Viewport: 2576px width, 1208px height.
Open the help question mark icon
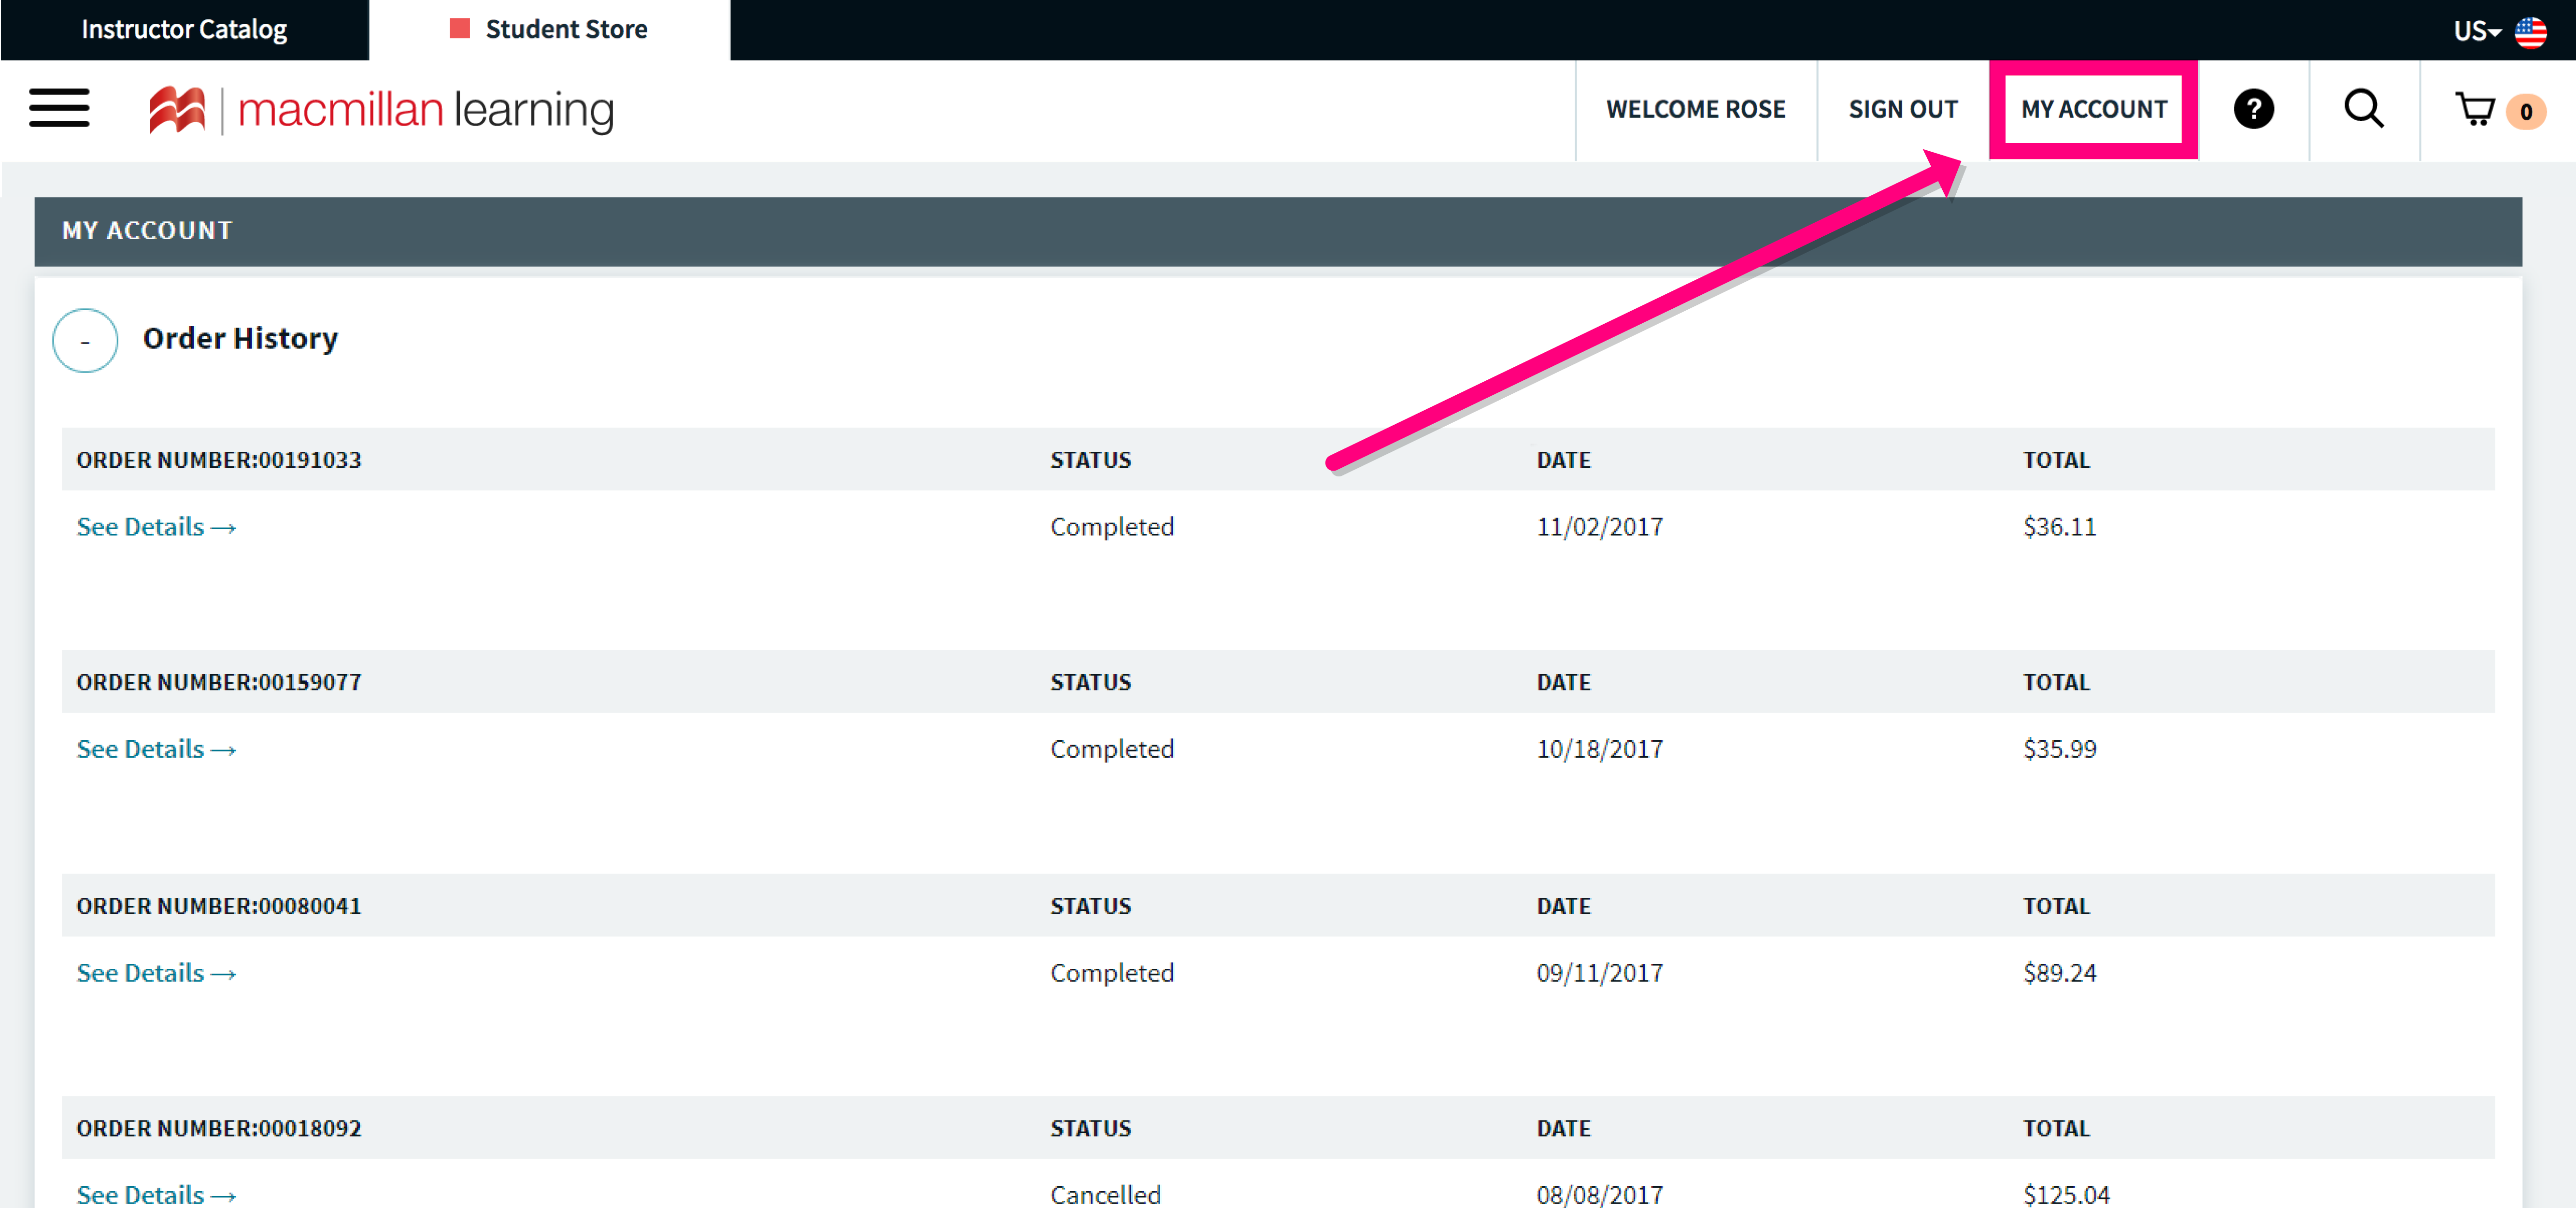2253,109
